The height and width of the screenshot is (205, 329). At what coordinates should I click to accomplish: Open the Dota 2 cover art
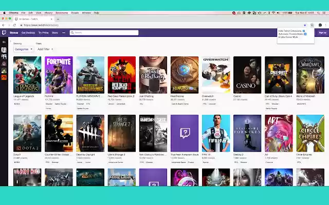(27, 133)
